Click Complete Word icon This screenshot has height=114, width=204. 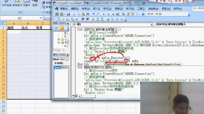77,19
